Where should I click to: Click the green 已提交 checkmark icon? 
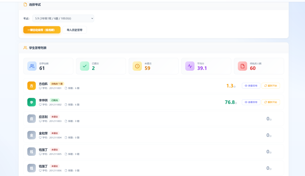coord(85,66)
